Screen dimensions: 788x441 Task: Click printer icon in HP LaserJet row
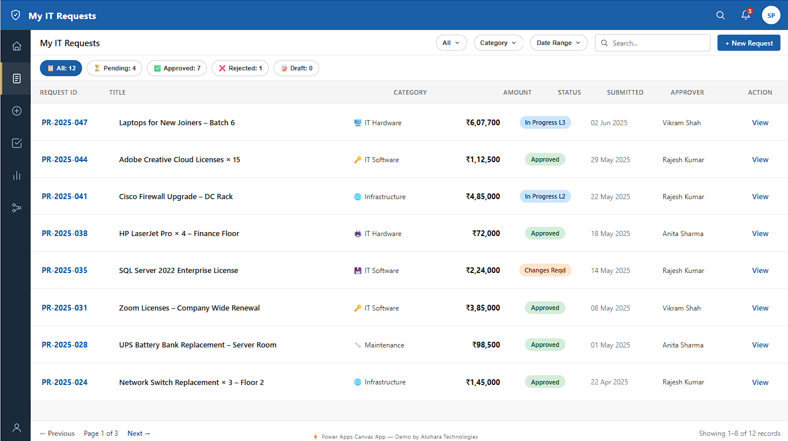click(358, 234)
